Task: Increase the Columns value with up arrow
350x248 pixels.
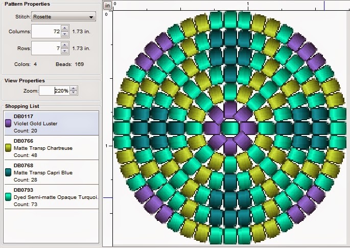Action: 65,28
